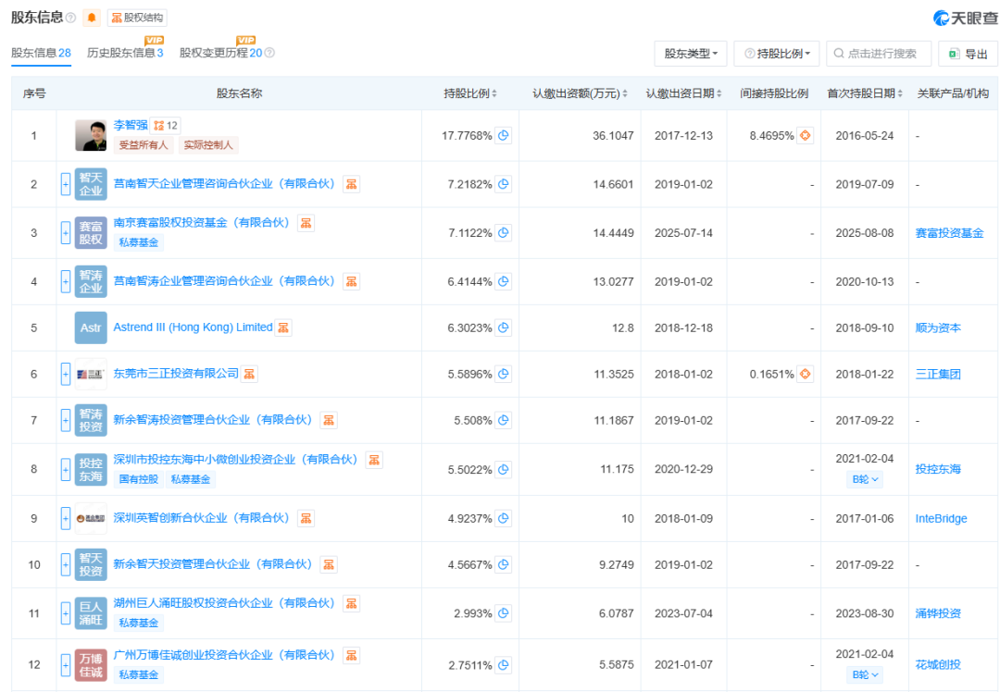Open the pie chart icon beside Astrend III's 6.3023%
This screenshot has height=692, width=1000.
pos(503,327)
